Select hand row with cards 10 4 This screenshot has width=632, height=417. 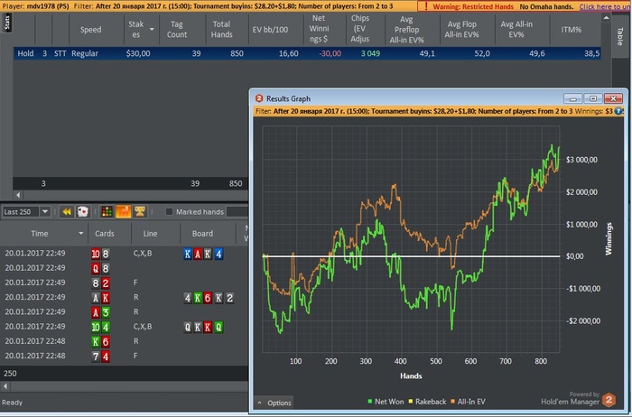coord(125,327)
